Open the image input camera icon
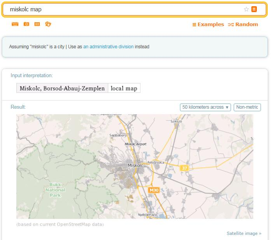This screenshot has width=272, height=240. 26,24
